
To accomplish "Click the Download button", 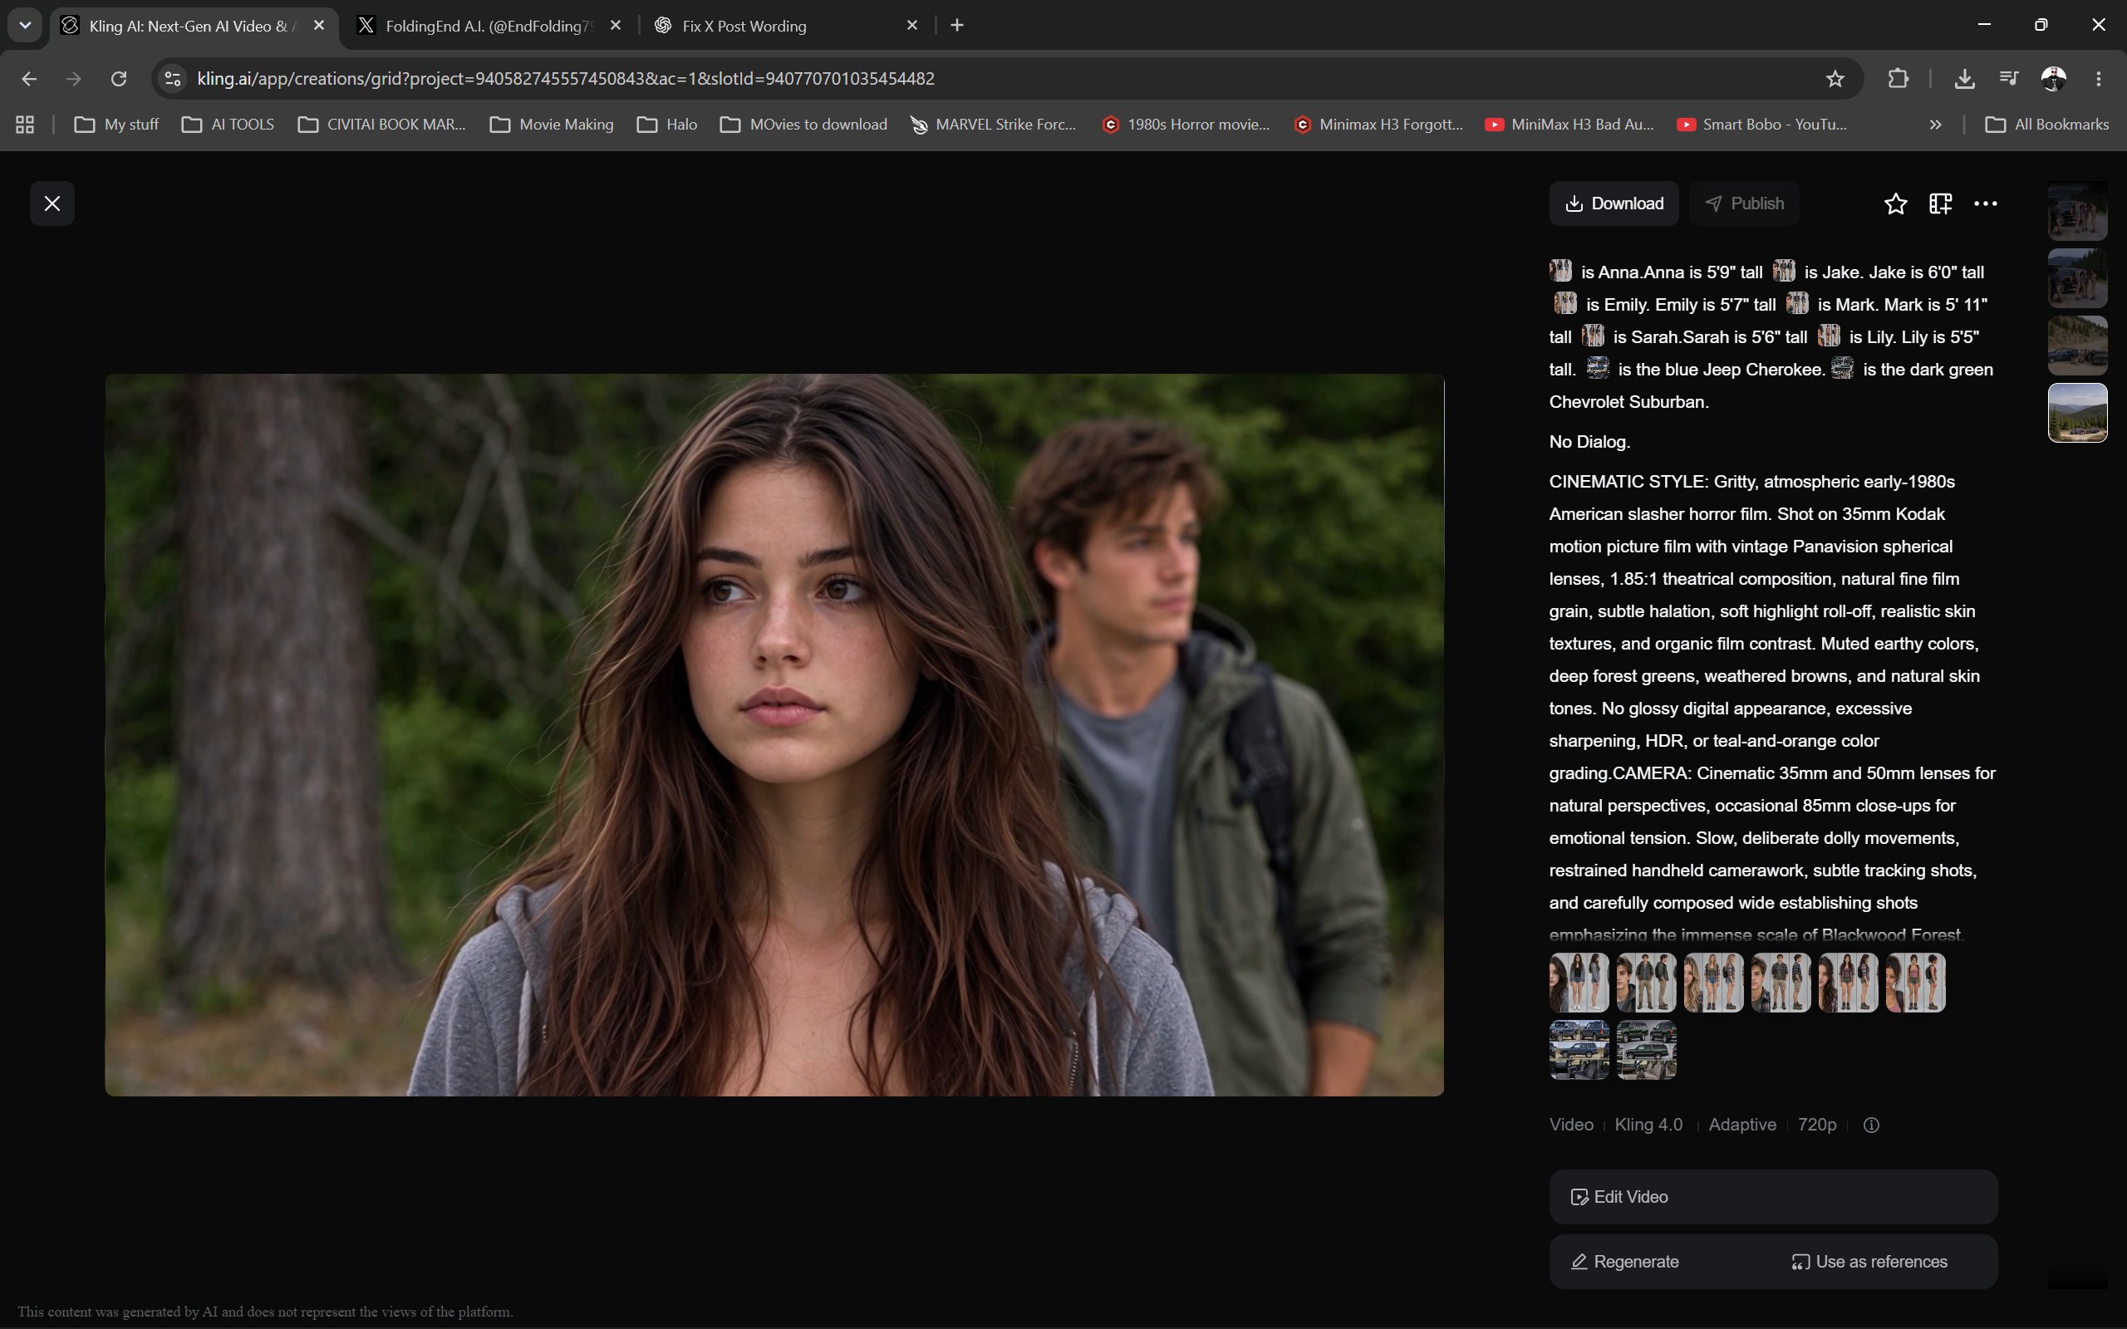I will (1614, 204).
